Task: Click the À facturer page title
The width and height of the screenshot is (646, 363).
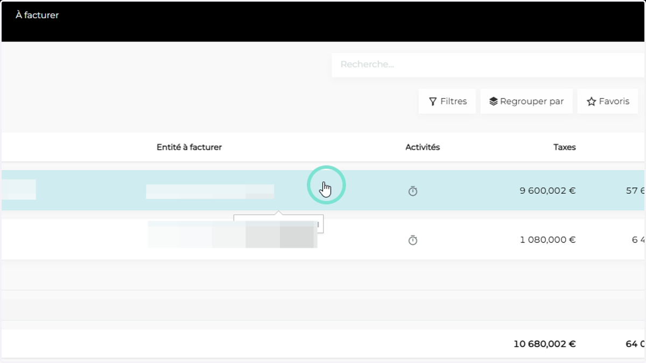Action: 37,15
